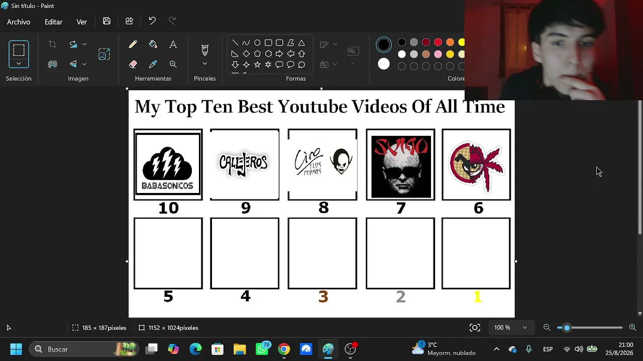
Task: Open the Editar menu
Action: coord(53,22)
